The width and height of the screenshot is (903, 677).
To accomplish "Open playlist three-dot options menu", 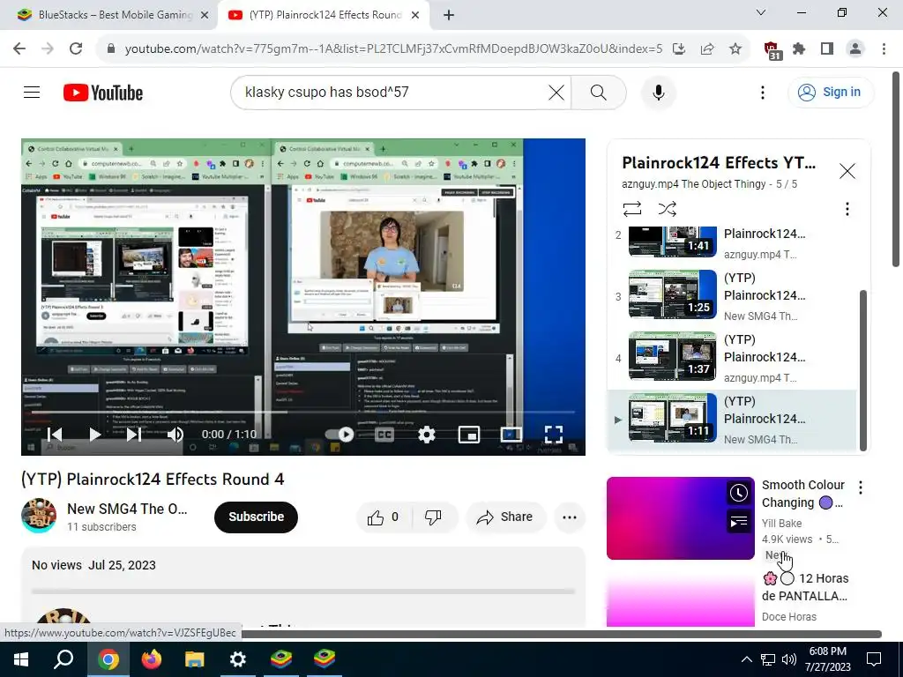I will click(847, 208).
